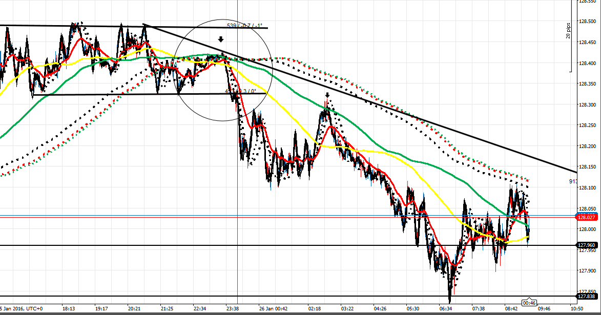Click the 21:25 time axis label
This screenshot has height=315, width=601.
(x=167, y=308)
